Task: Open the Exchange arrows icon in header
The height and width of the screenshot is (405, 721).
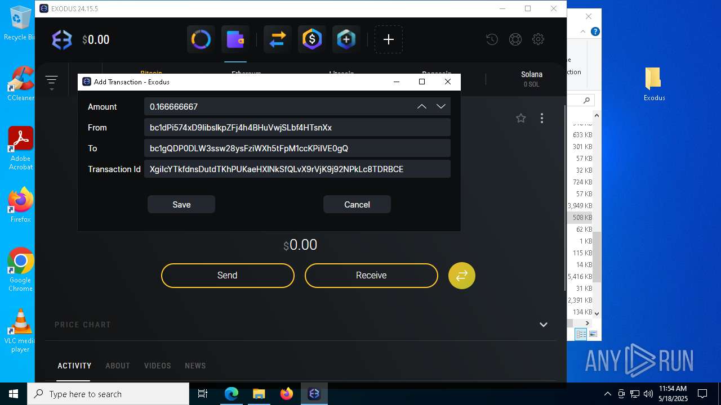Action: coord(277,39)
